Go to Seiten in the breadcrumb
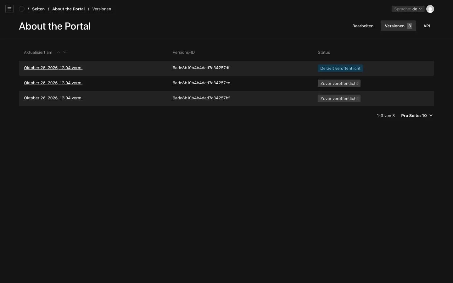This screenshot has width=453, height=283. [x=38, y=9]
